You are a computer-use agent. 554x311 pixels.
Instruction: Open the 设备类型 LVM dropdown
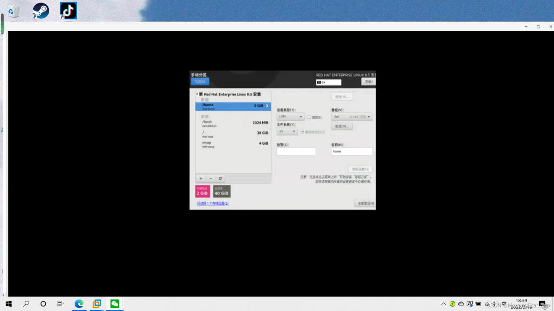coord(290,117)
